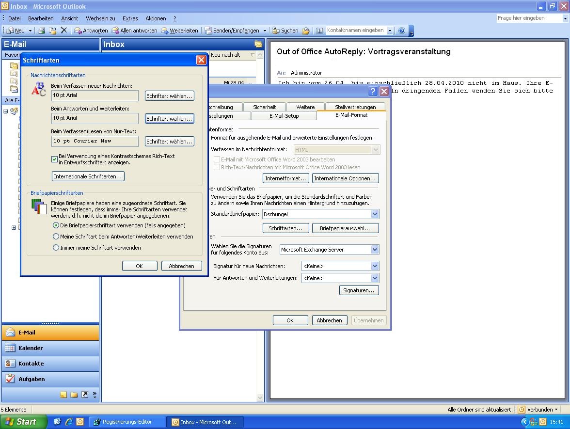Open Shortcuts icon in navigation pane
The width and height of the screenshot is (570, 429).
[x=85, y=395]
